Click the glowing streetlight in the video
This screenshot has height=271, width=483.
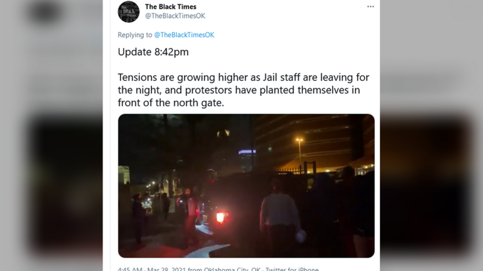click(299, 140)
